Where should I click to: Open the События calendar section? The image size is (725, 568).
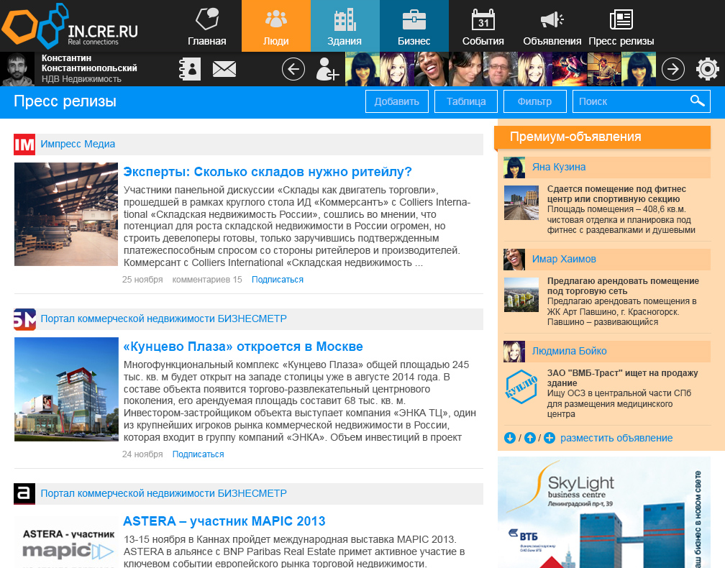pyautogui.click(x=483, y=26)
